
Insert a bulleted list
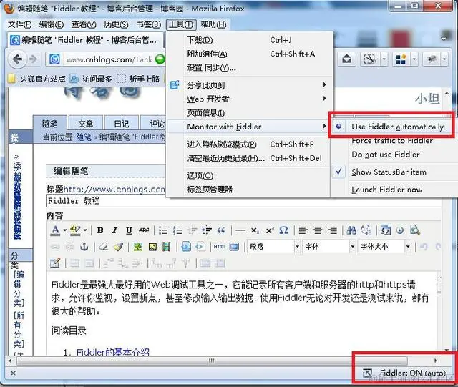click(163, 230)
